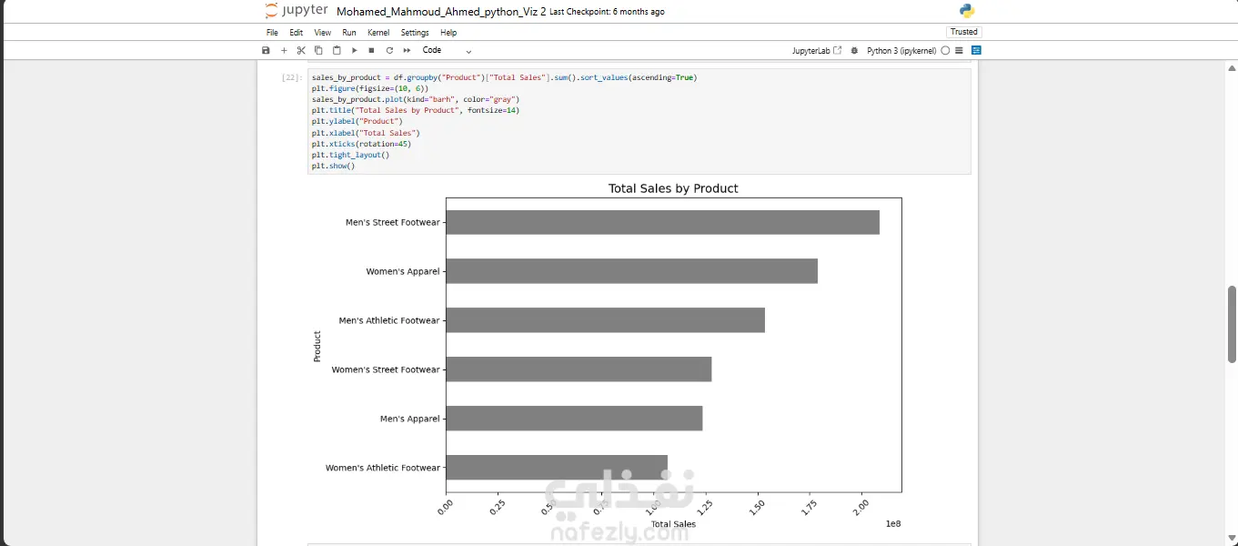This screenshot has height=546, width=1238.
Task: Click the scrollbar up arrow
Action: 1233,67
